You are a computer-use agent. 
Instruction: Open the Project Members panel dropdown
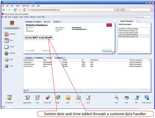137,21
